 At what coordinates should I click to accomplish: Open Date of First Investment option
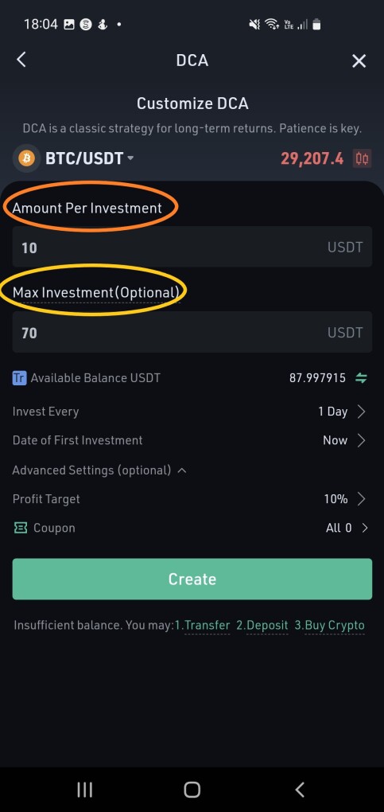click(x=192, y=440)
